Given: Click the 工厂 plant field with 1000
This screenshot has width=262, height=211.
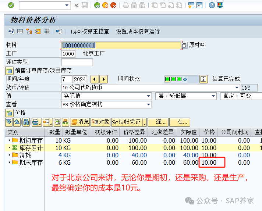Looking at the screenshot, I should tap(68, 54).
